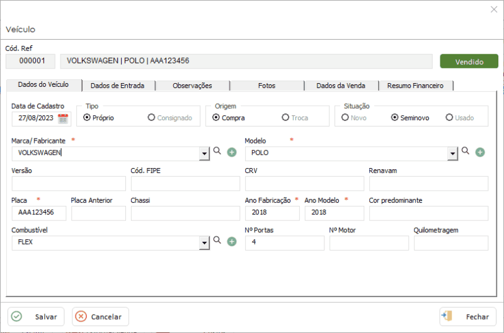
Task: Open the Resumo Financeiro tab
Action: (x=415, y=86)
